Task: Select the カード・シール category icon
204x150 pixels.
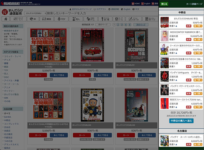Action: [x=119, y=19]
